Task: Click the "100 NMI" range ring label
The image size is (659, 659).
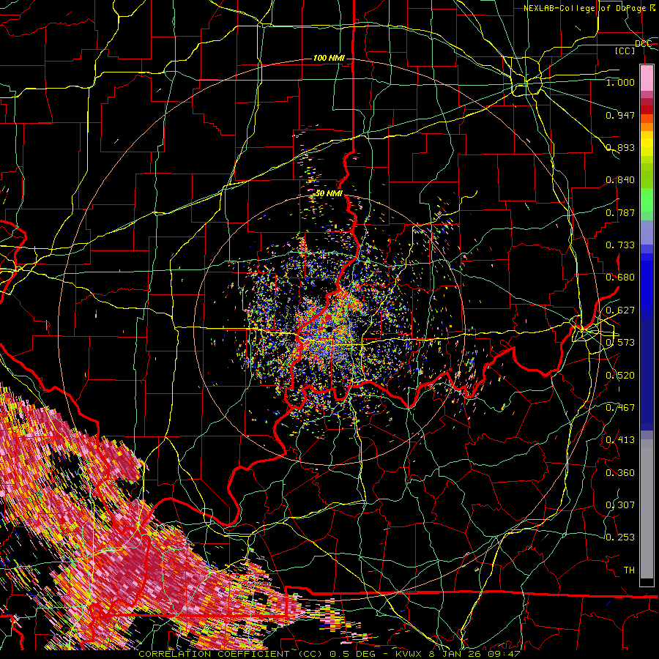Action: tap(329, 58)
